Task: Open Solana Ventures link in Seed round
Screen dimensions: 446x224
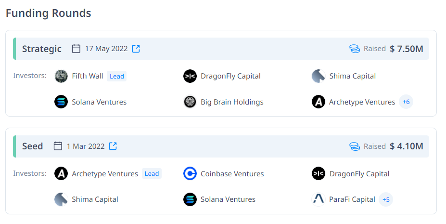Action: 228,199
